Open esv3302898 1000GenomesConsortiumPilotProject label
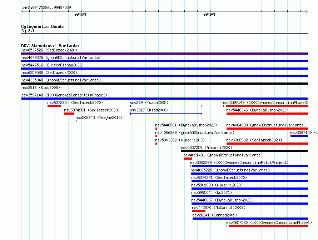This screenshot has height=240, width=318. (x=239, y=162)
